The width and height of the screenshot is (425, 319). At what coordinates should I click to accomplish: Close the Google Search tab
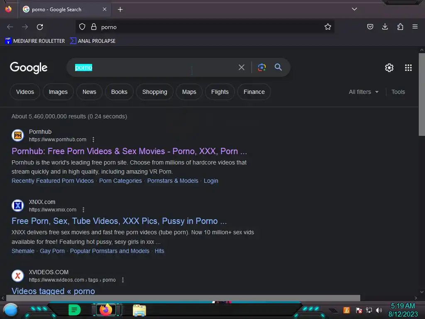(x=105, y=9)
